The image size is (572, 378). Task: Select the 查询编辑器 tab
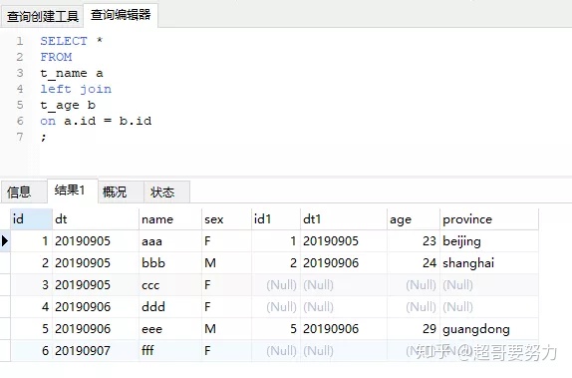click(121, 15)
